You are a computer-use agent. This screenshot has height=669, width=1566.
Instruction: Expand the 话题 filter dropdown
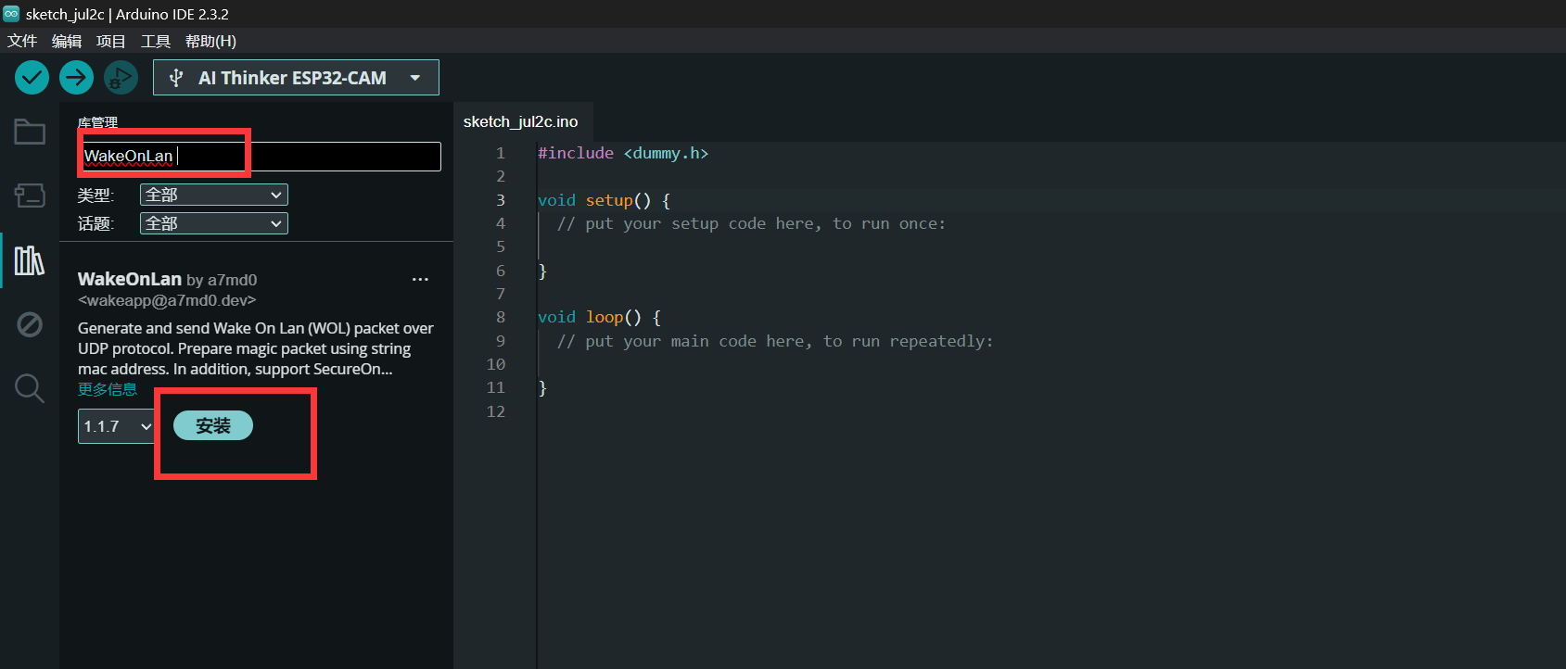214,223
